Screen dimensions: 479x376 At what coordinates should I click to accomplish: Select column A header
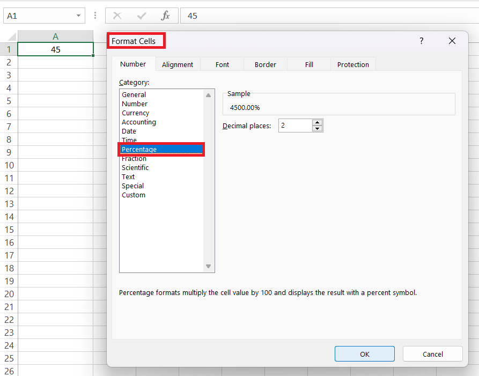(55, 36)
